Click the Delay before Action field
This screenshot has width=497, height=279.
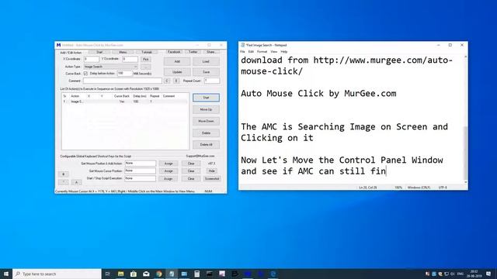124,74
